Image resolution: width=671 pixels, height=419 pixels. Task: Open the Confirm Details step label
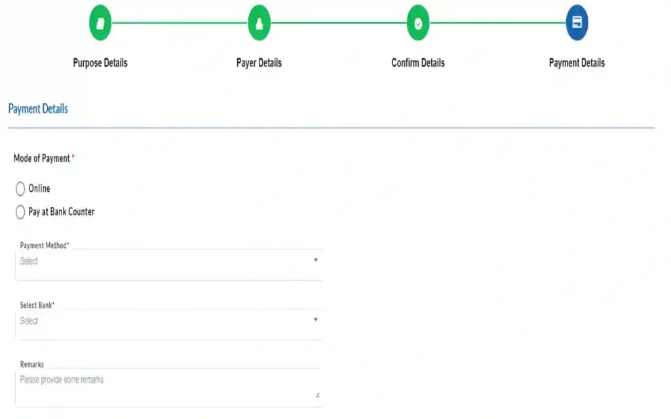point(418,64)
